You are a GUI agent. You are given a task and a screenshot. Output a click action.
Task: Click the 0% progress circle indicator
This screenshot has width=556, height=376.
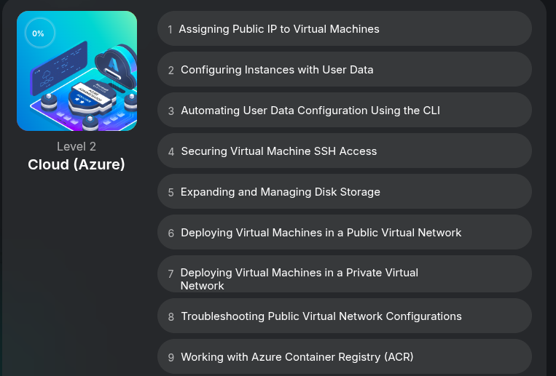[38, 33]
